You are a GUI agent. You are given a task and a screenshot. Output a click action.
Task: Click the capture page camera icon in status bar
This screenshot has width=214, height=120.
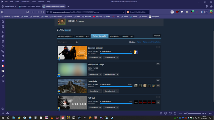(x=161, y=113)
